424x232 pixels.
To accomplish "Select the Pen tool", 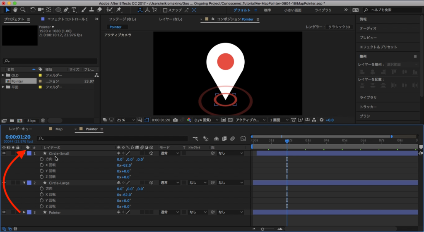I will tap(66, 10).
